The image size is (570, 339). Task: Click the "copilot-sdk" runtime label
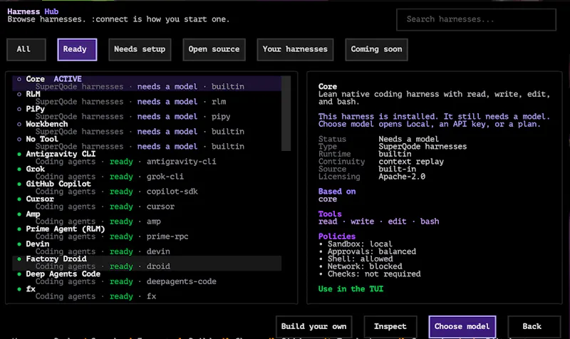coord(172,192)
